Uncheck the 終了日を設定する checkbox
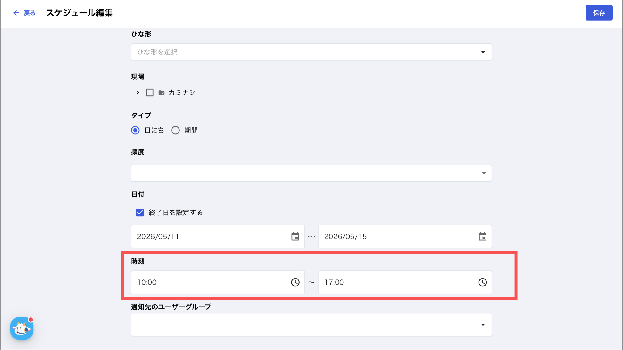623x350 pixels. pos(140,212)
